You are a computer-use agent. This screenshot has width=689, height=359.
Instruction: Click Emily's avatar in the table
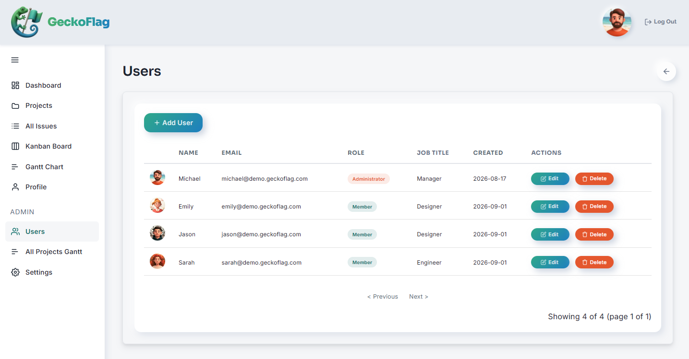pos(157,205)
